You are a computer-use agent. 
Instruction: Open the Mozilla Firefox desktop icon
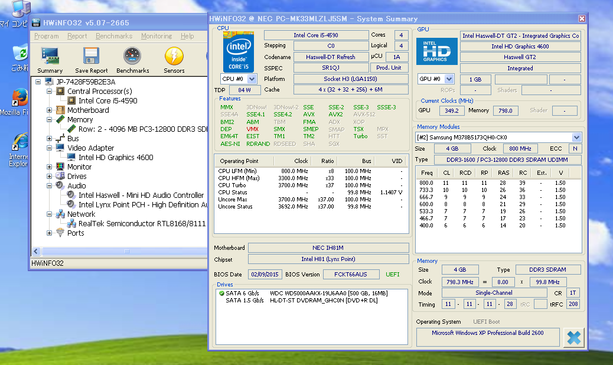(19, 97)
